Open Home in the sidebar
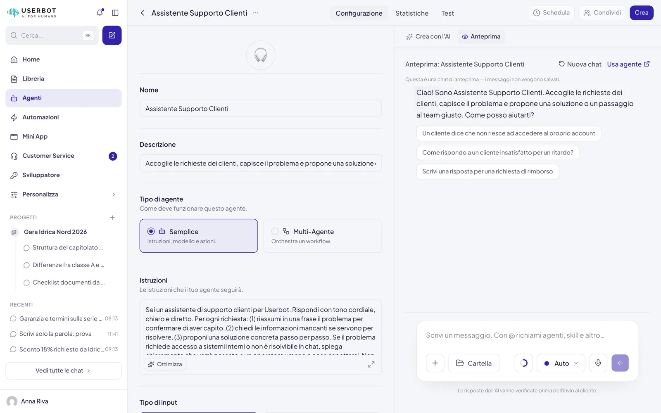This screenshot has width=661, height=413. pos(64,59)
